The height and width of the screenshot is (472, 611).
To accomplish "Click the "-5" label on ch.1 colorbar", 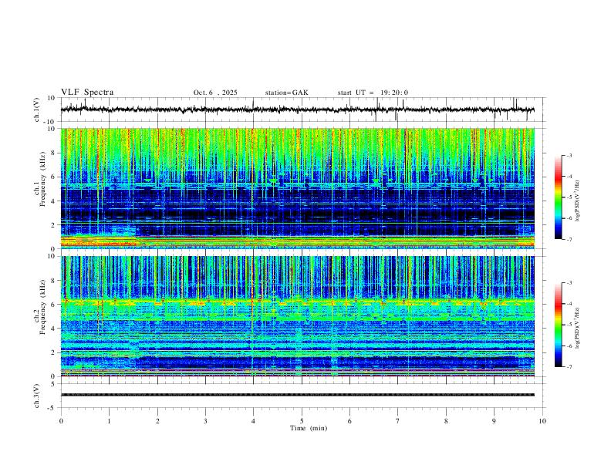I will [x=569, y=197].
